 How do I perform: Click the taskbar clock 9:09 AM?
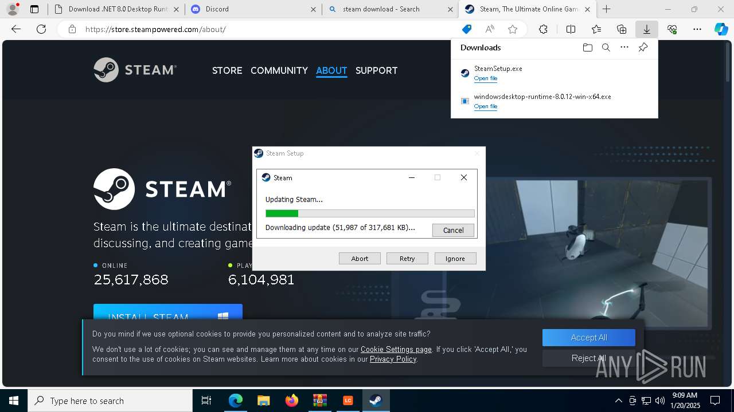(685, 401)
